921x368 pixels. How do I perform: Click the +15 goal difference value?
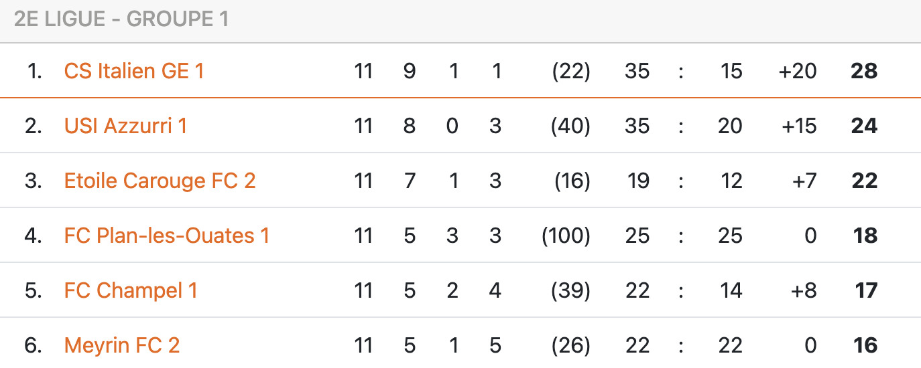[798, 126]
